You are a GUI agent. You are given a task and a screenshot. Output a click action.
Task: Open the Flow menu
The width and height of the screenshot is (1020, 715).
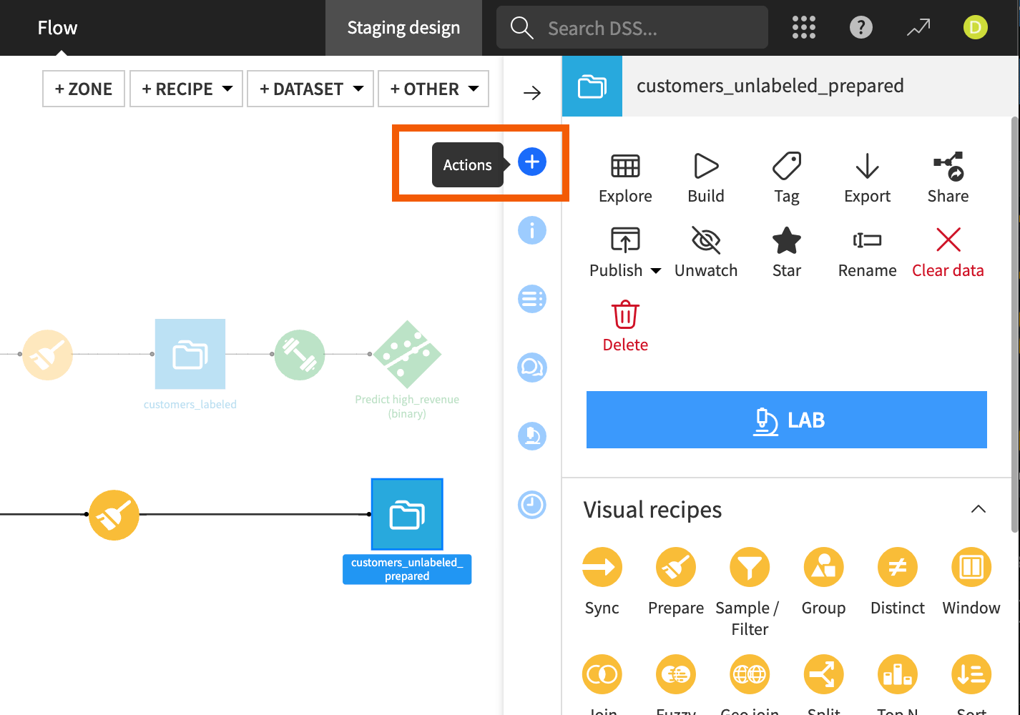coord(57,28)
